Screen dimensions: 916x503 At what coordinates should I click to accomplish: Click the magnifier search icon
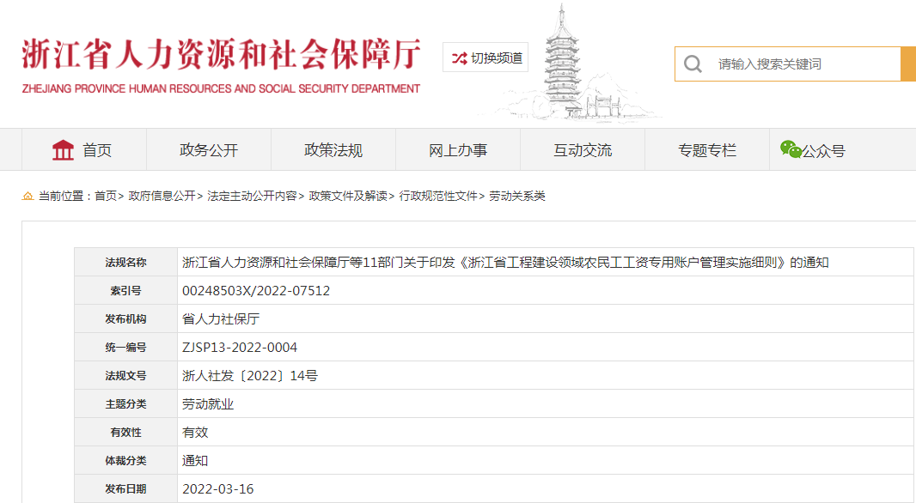tap(693, 64)
